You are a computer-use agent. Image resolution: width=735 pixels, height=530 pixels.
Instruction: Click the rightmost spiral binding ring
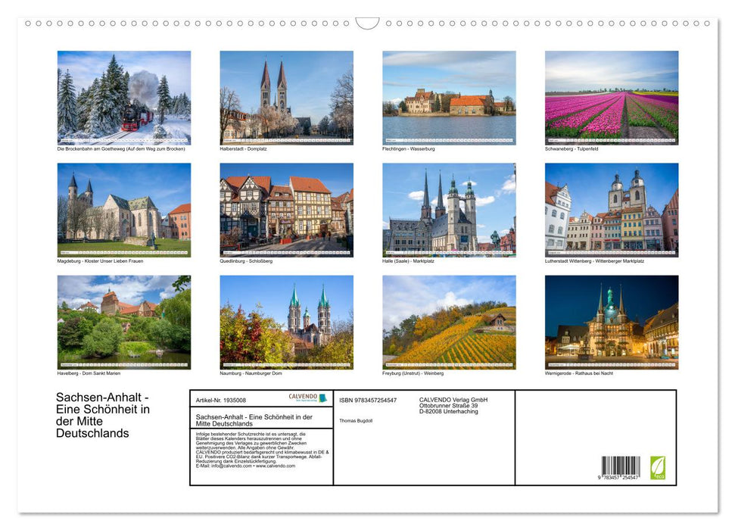click(708, 23)
